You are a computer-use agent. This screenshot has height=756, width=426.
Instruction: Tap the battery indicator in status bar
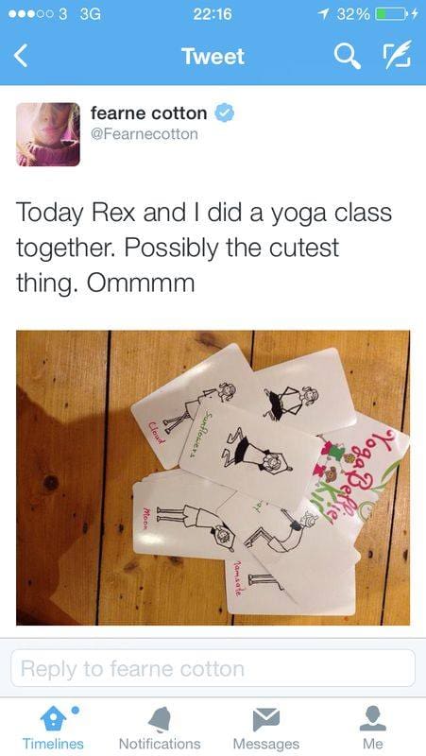click(391, 15)
